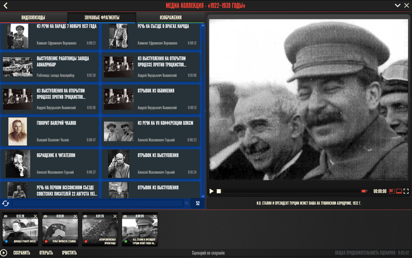Toggle eye icon on the «Доклад о работе» clip
This screenshot has height=258, width=412.
point(6,216)
